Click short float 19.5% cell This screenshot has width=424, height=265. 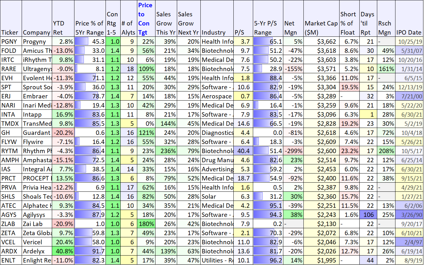coord(349,87)
